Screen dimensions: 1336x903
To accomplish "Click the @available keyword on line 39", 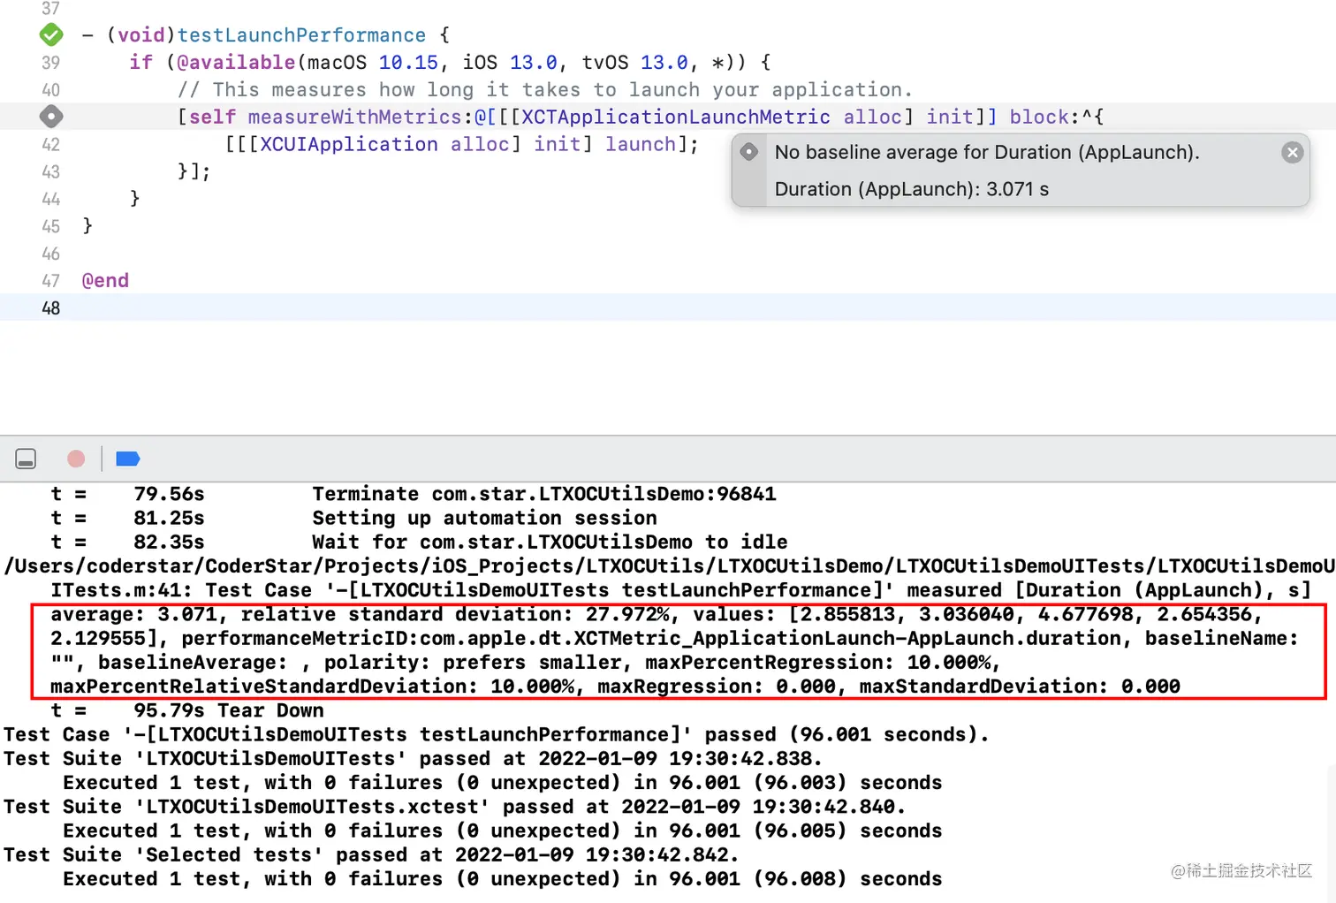I will click(x=236, y=63).
